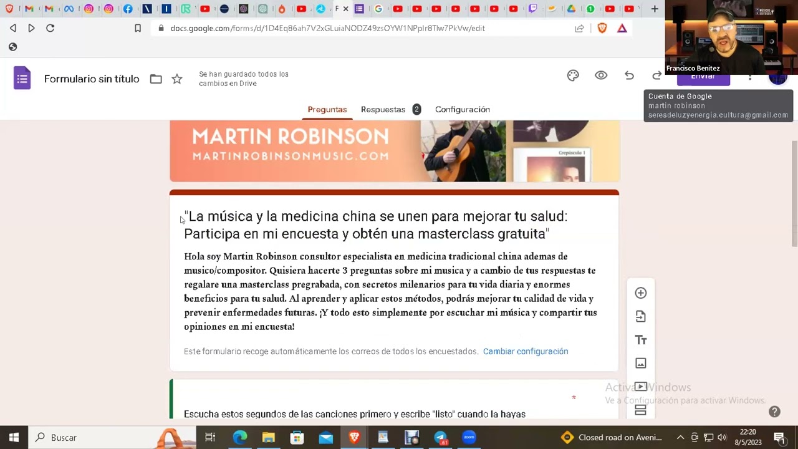Image resolution: width=798 pixels, height=449 pixels.
Task: Add an image from the side toolbar
Action: pos(640,363)
